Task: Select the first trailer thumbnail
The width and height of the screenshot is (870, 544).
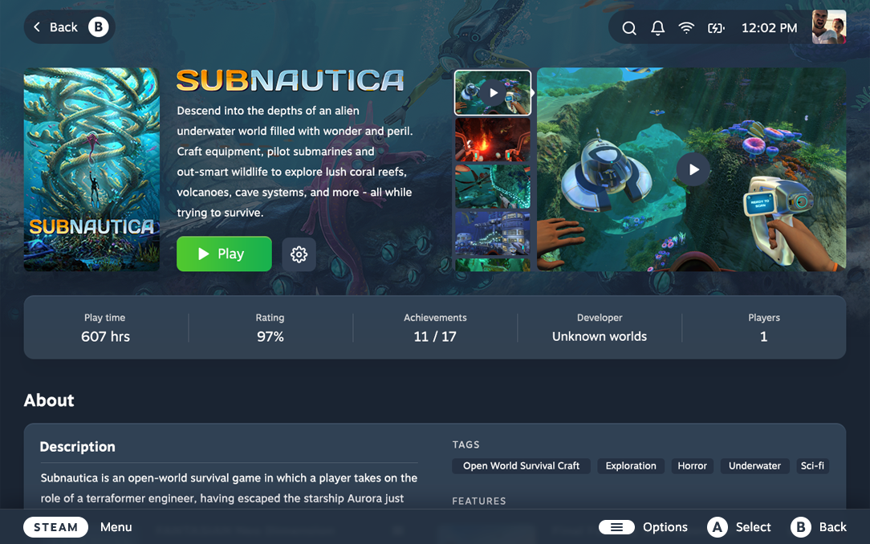Action: point(493,93)
